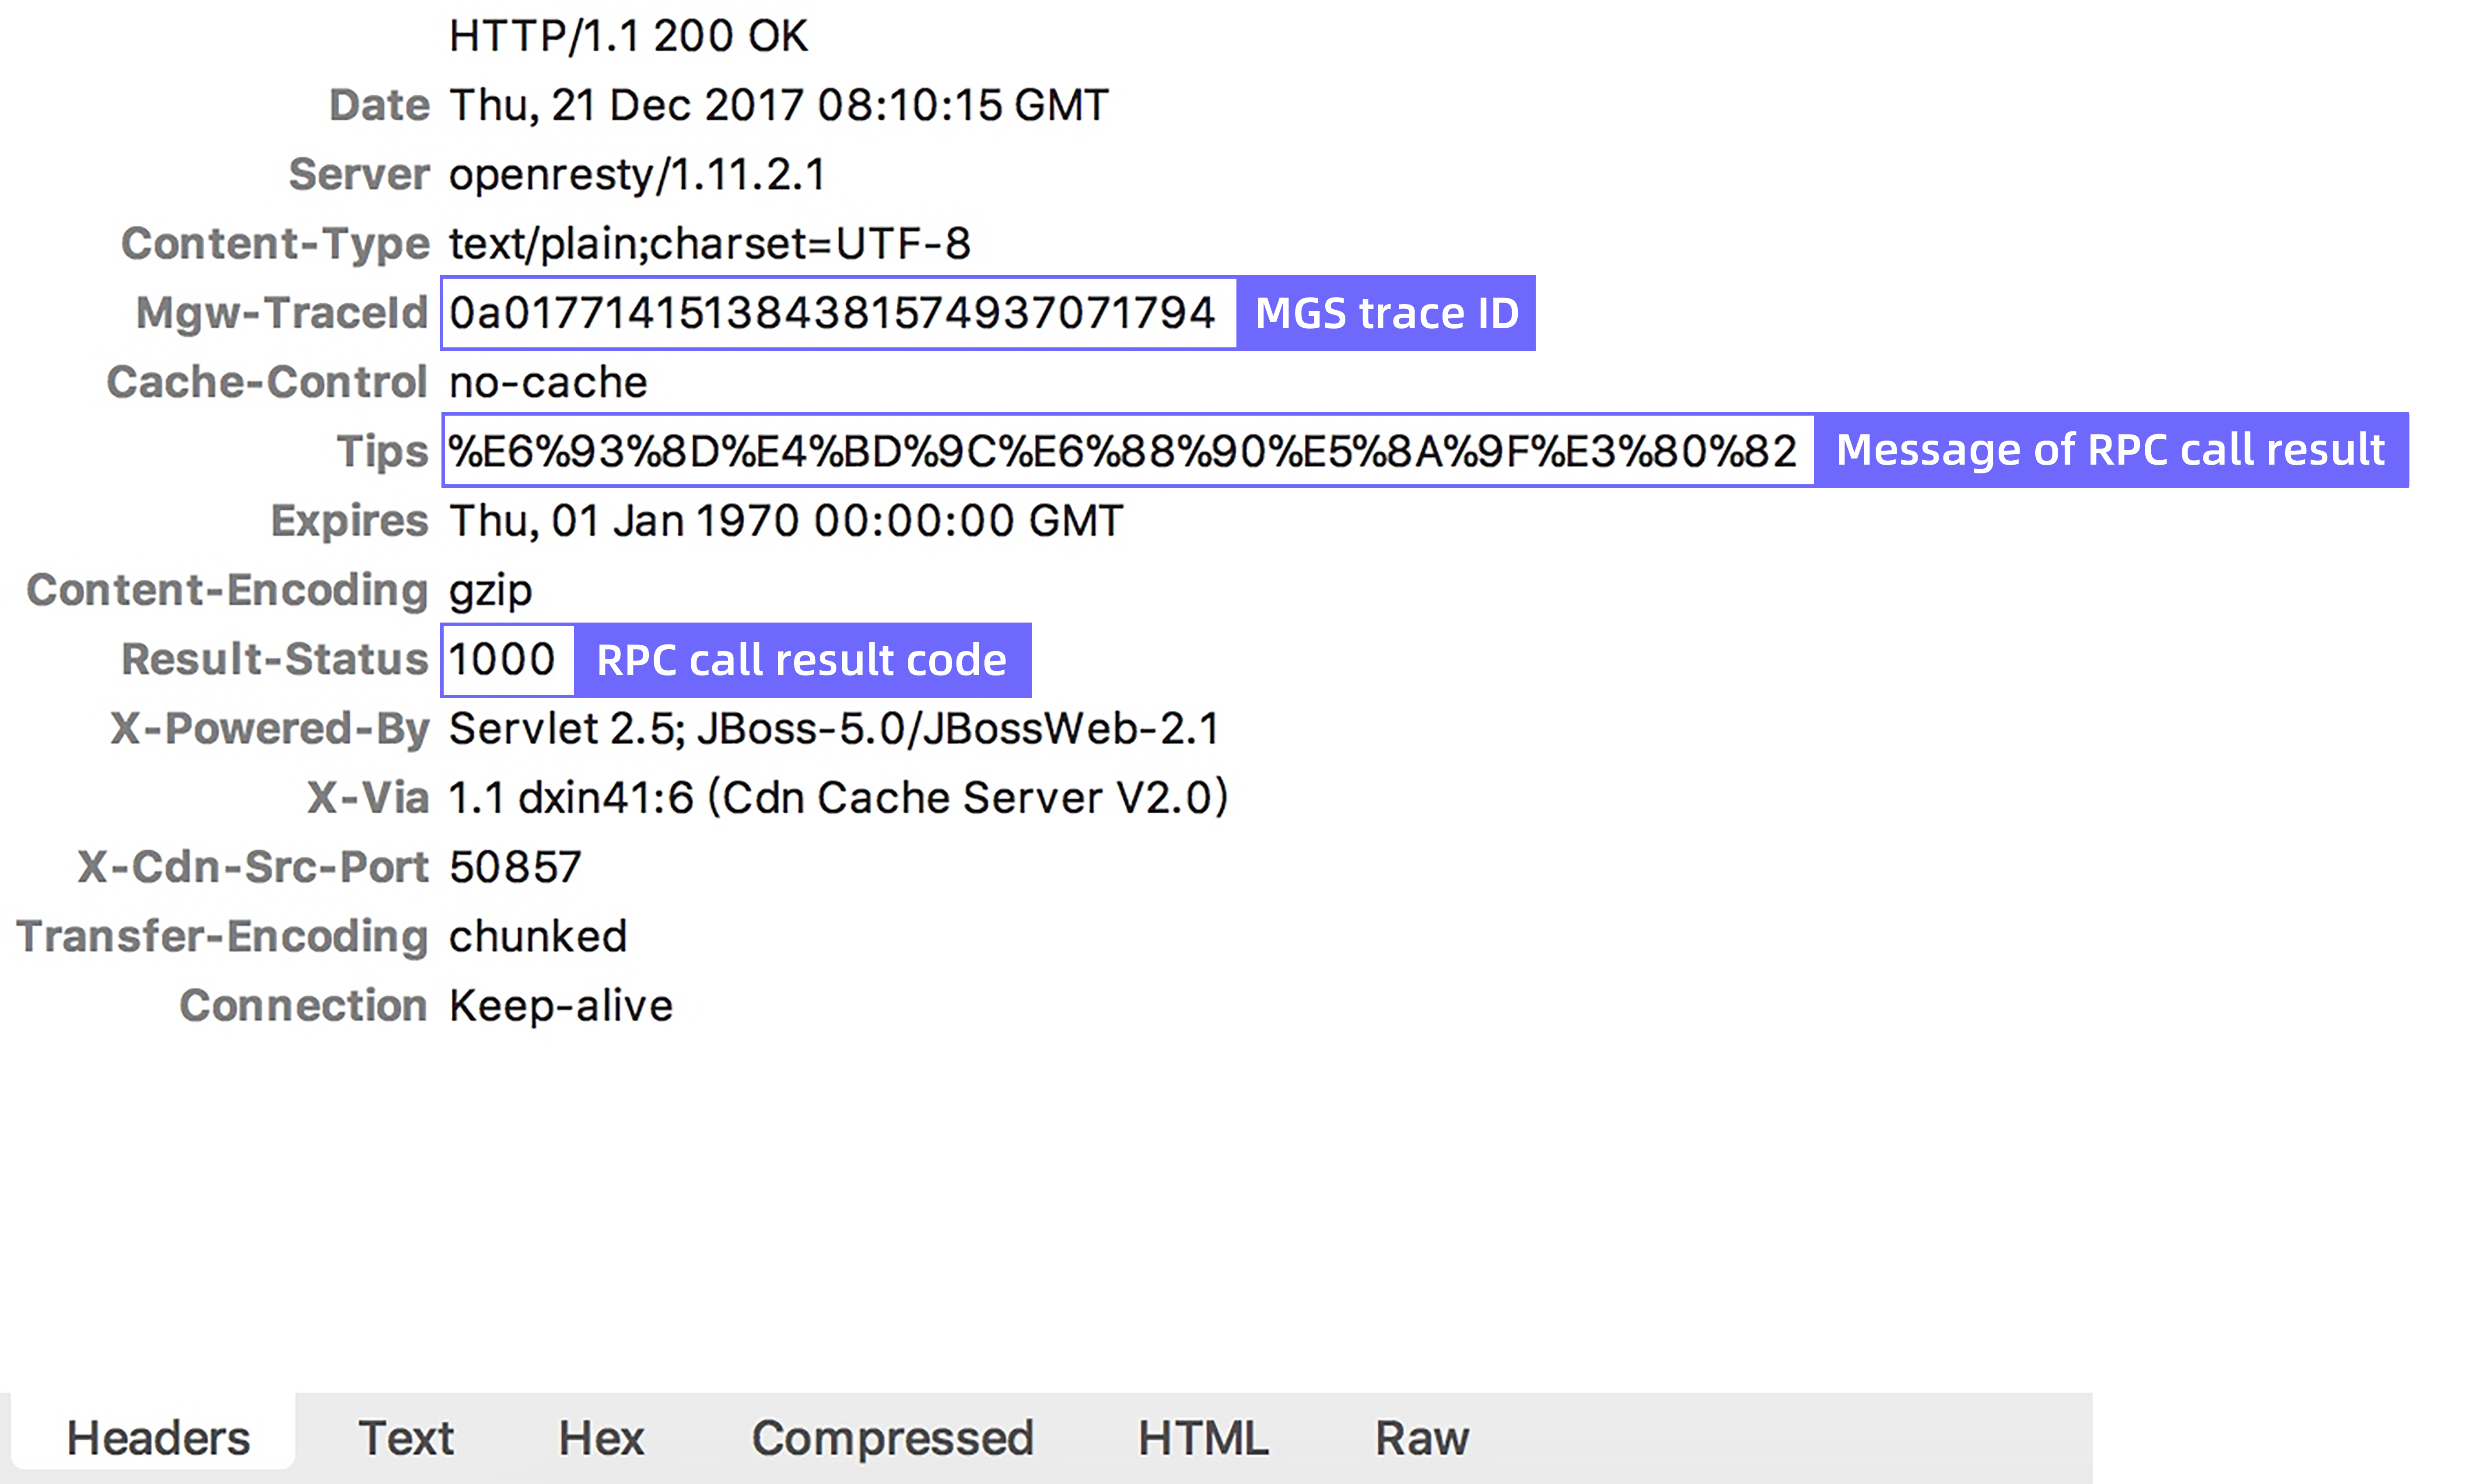The width and height of the screenshot is (2486, 1484).
Task: Click the Cache-Control no-cache value
Action: tap(548, 382)
